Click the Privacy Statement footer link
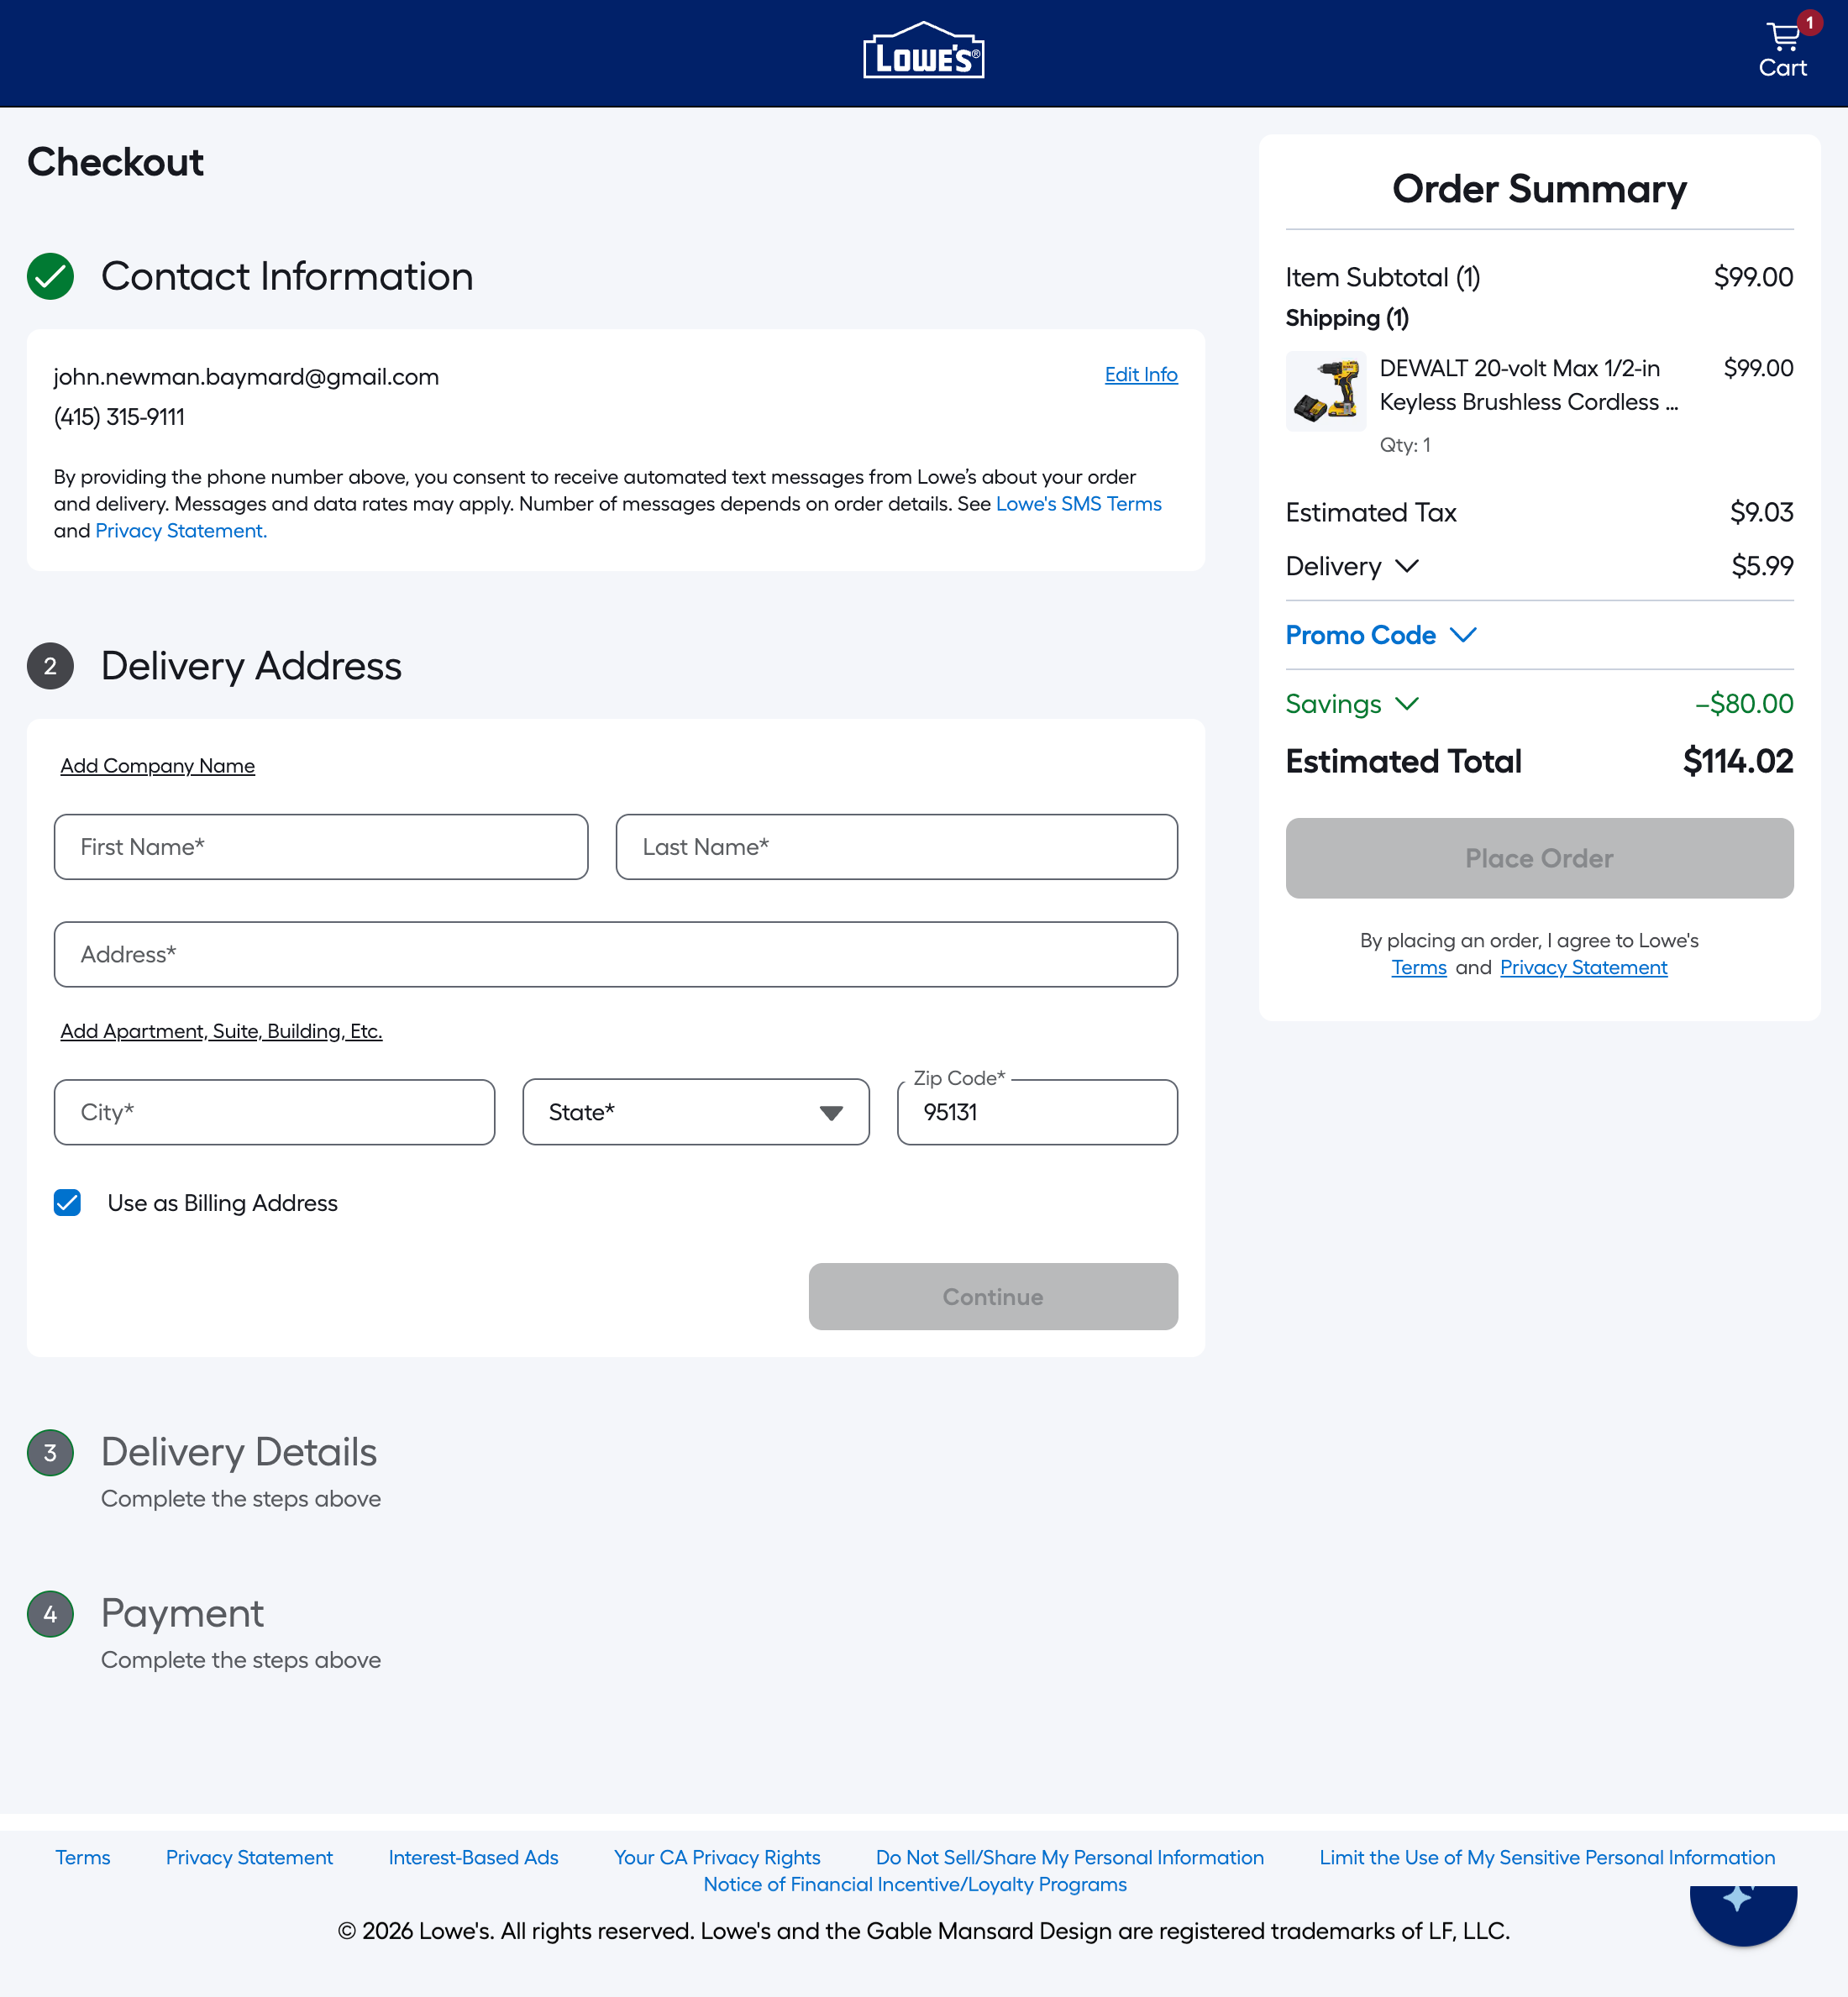The height and width of the screenshot is (1997, 1848). [x=250, y=1857]
